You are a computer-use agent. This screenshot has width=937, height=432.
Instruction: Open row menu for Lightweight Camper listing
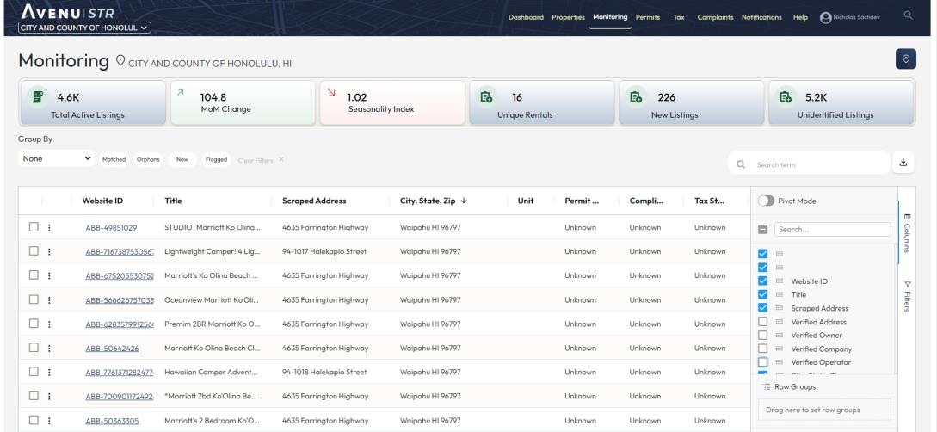(x=49, y=251)
